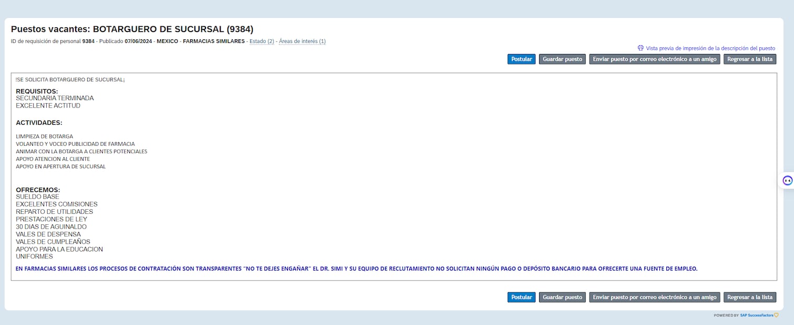The width and height of the screenshot is (794, 325).
Task: Click the 30 DIAS DE AGUINALDO line
Action: (51, 227)
